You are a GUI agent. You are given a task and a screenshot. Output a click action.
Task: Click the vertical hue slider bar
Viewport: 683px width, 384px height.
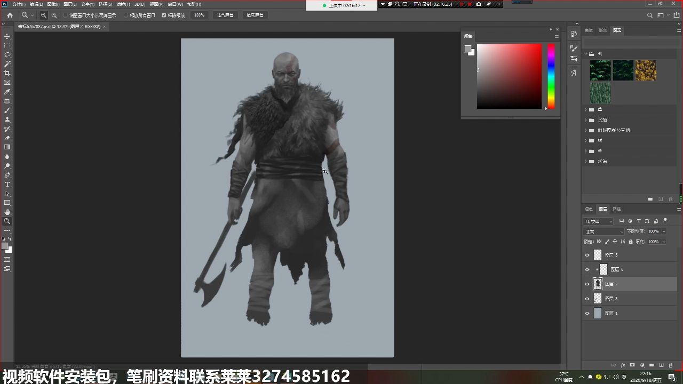click(551, 76)
